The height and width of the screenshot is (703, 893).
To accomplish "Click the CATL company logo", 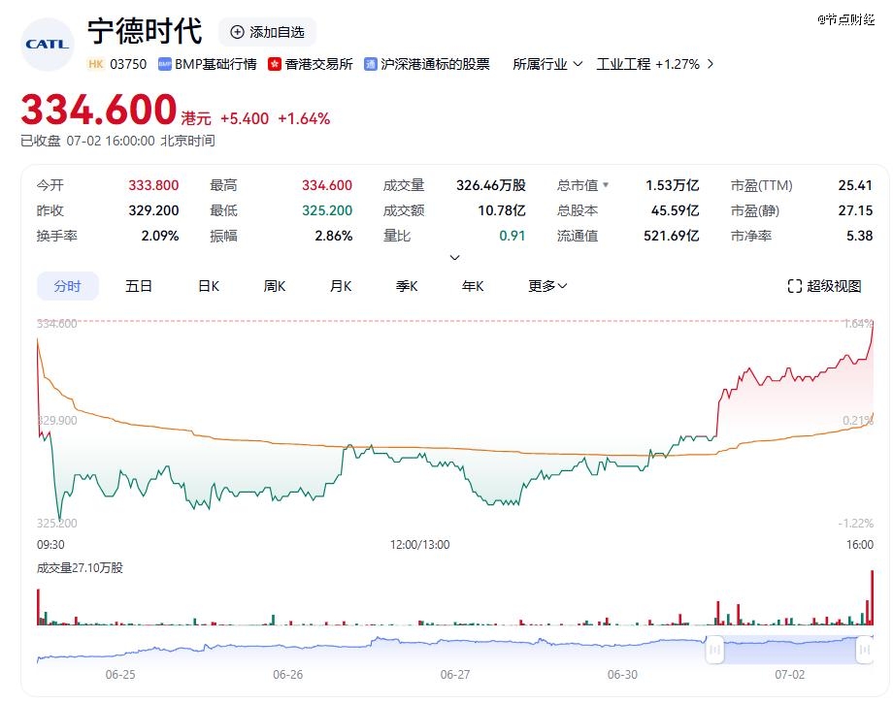I will tap(48, 45).
